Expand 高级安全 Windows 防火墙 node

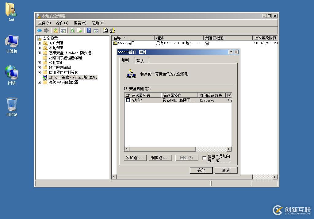coord(40,53)
